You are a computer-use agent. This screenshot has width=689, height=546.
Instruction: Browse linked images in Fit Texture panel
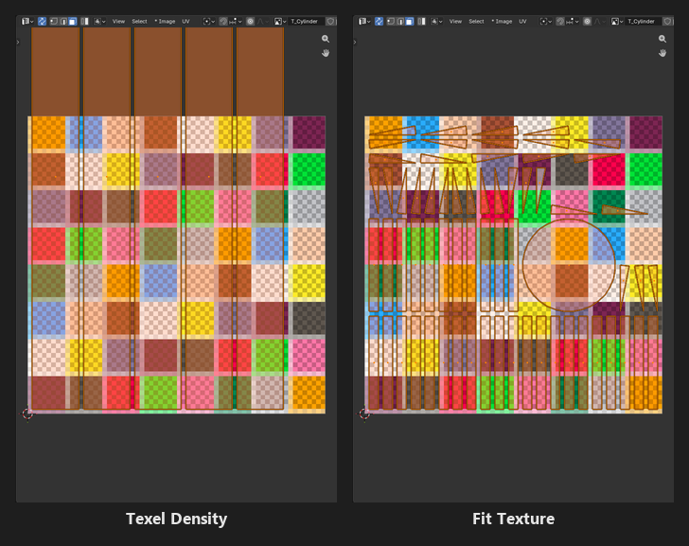617,21
